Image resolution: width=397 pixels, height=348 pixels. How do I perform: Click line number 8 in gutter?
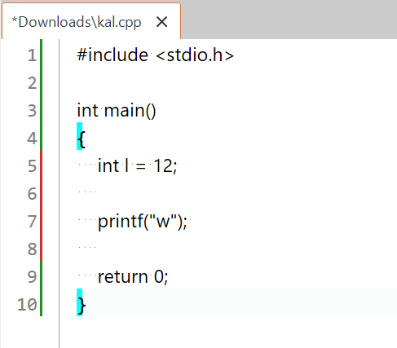click(32, 249)
